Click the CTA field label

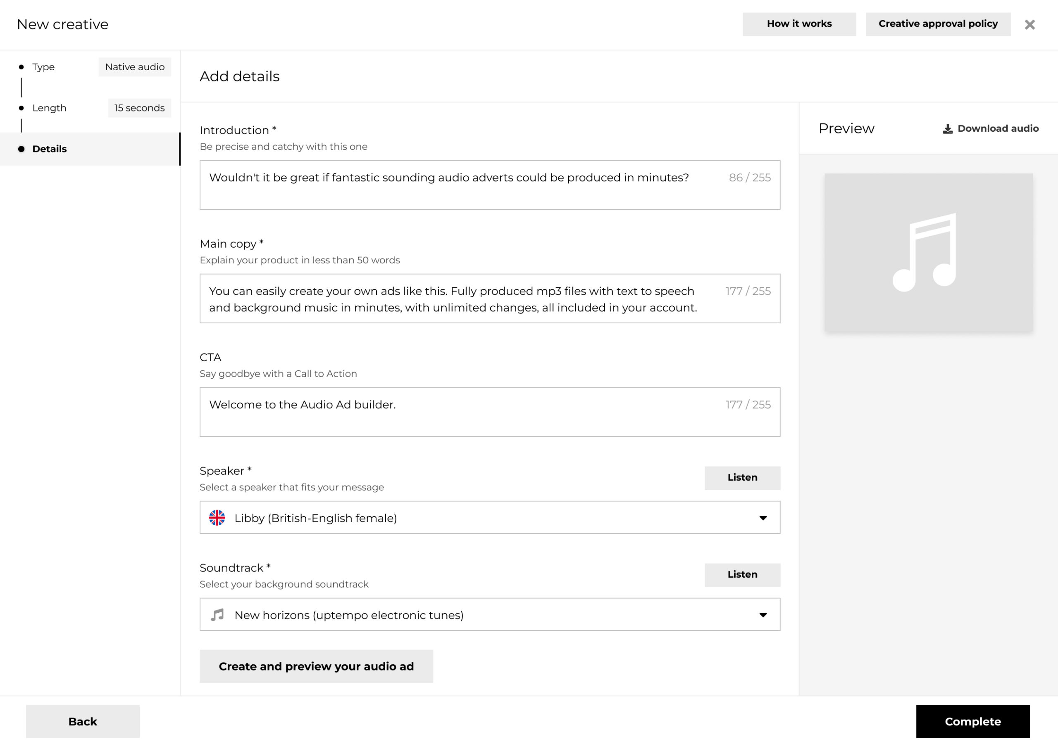tap(210, 358)
